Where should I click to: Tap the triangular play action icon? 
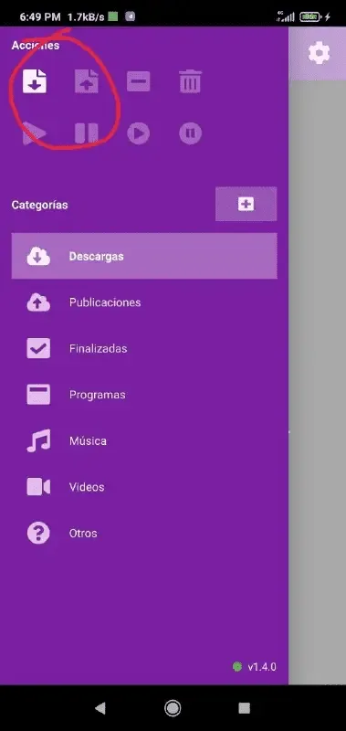point(35,133)
